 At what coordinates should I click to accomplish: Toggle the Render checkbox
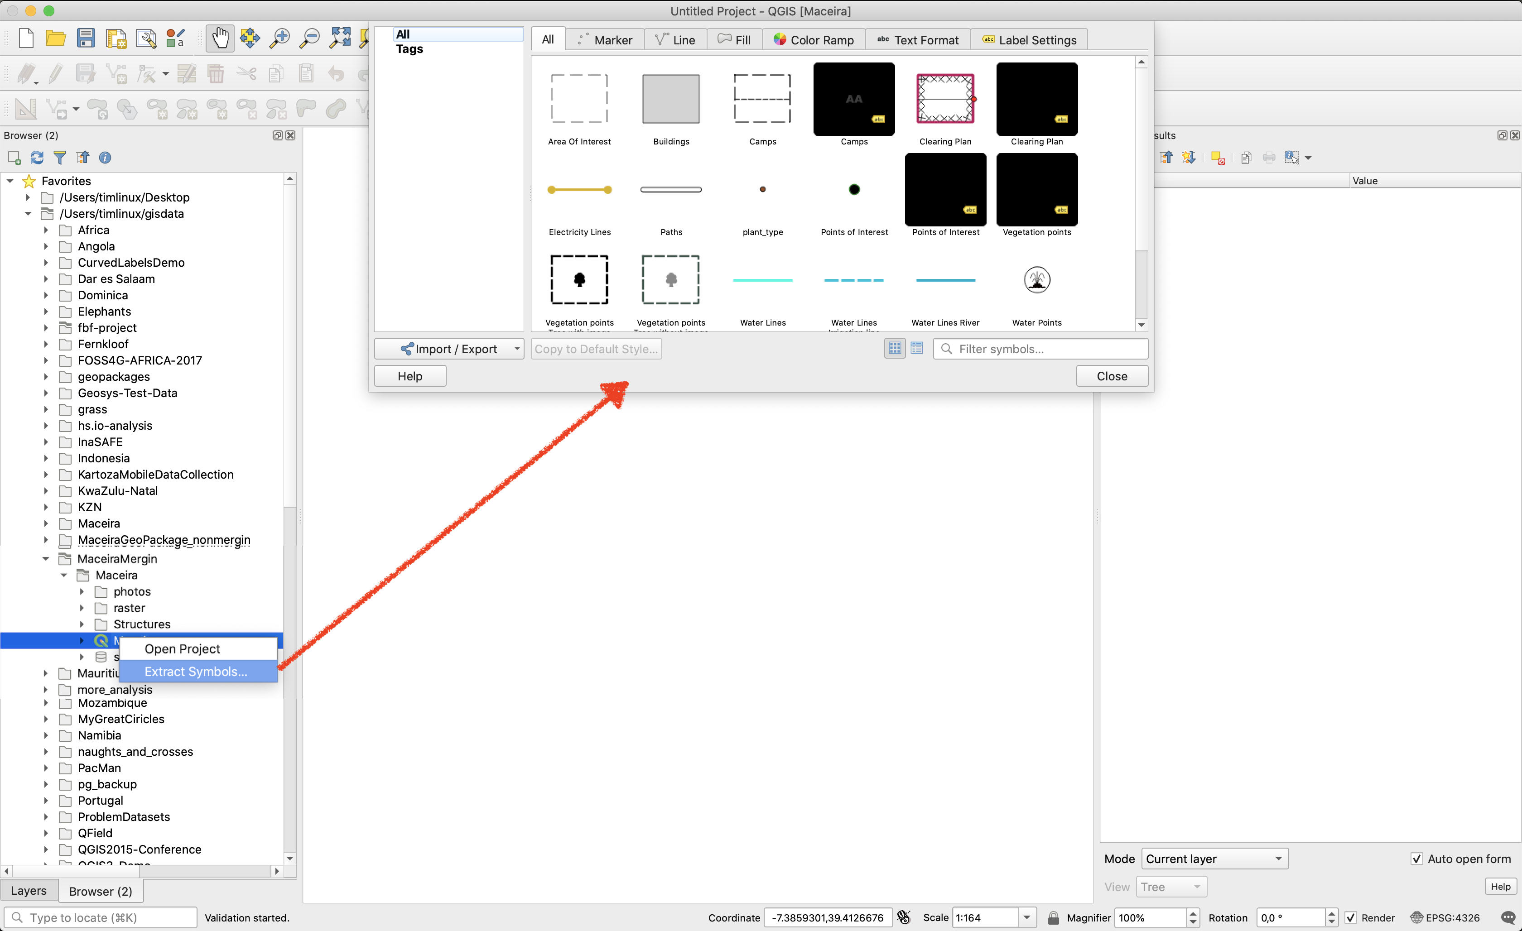click(x=1351, y=917)
